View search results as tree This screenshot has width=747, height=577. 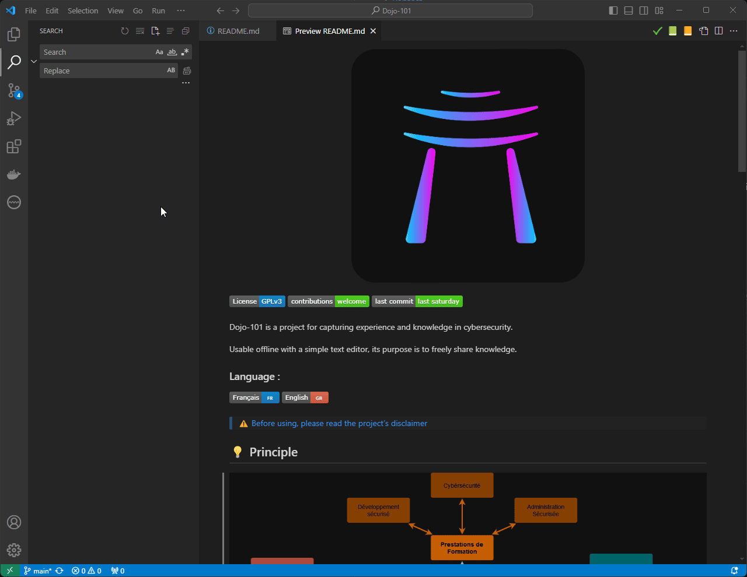[170, 31]
